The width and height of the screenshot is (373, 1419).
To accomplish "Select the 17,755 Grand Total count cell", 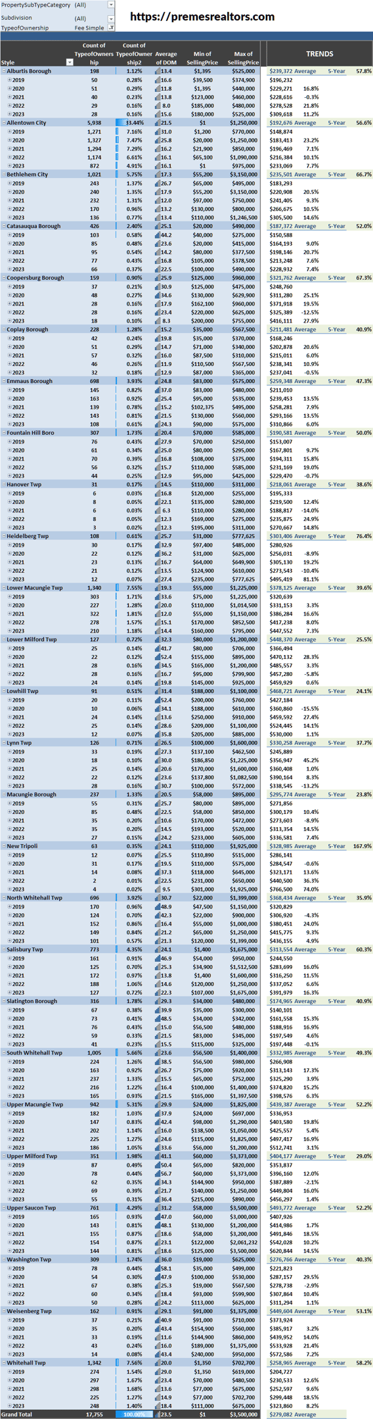I will [94, 1415].
